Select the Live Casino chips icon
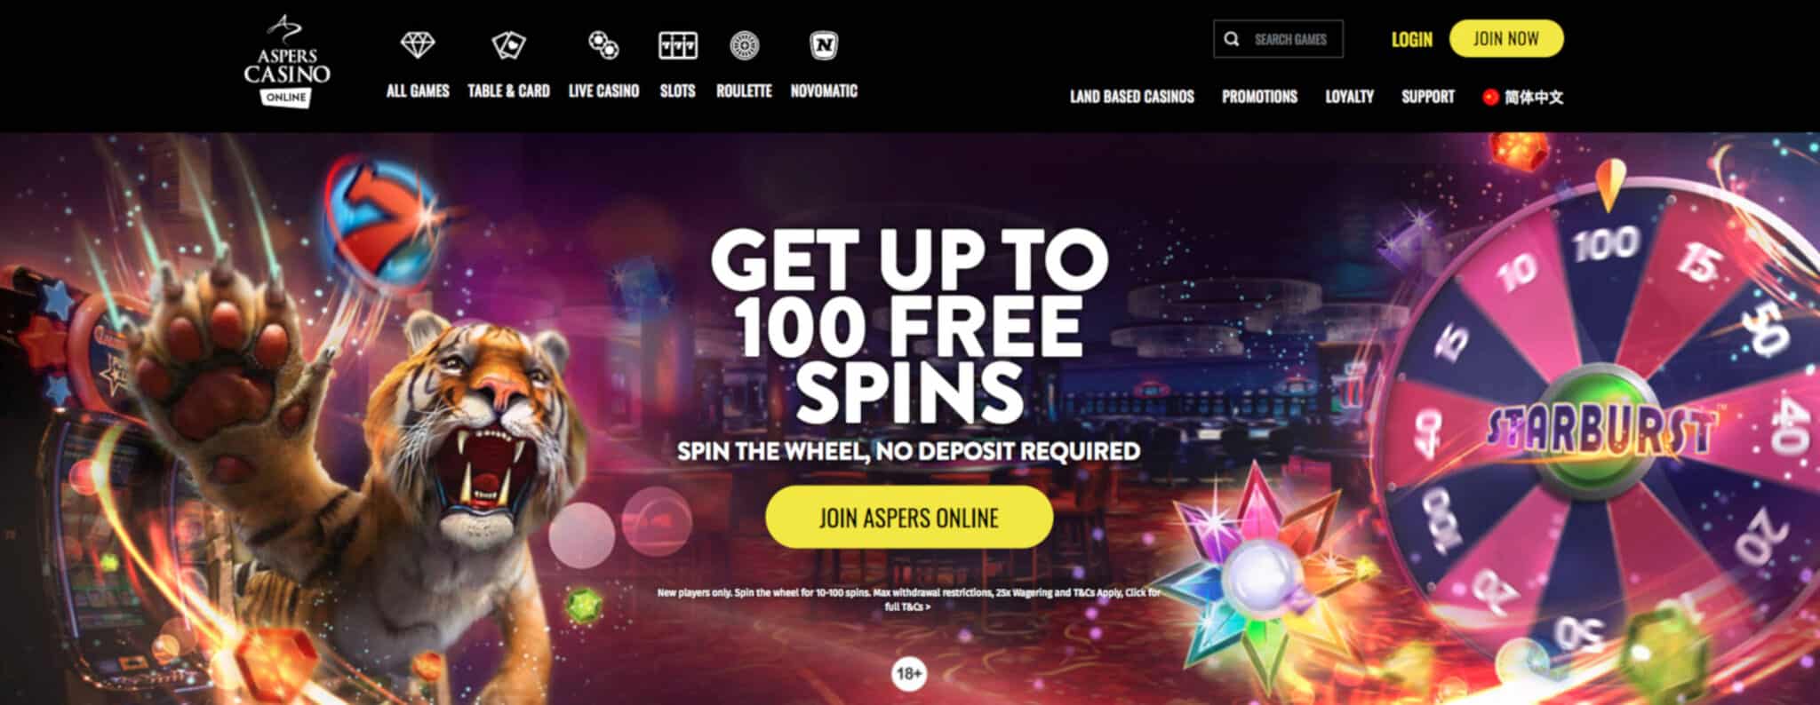The image size is (1820, 705). pyautogui.click(x=603, y=44)
